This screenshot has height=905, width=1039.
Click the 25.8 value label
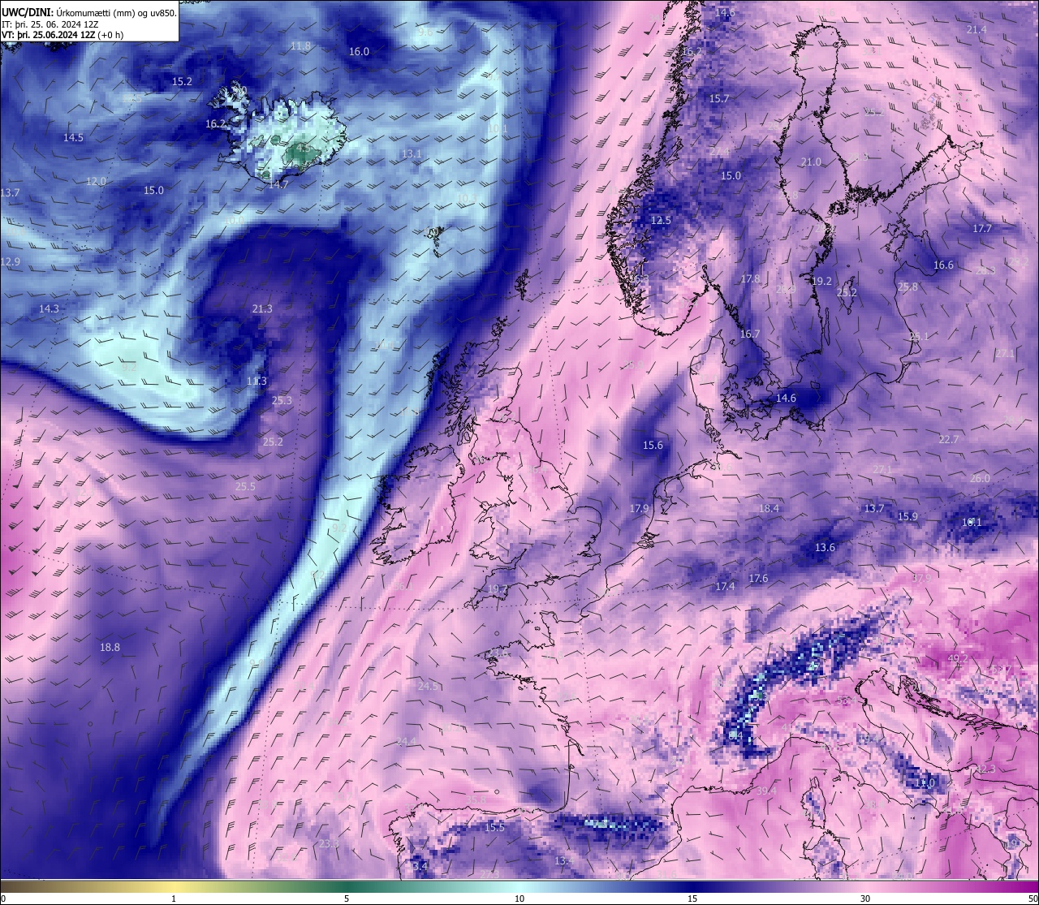[908, 287]
